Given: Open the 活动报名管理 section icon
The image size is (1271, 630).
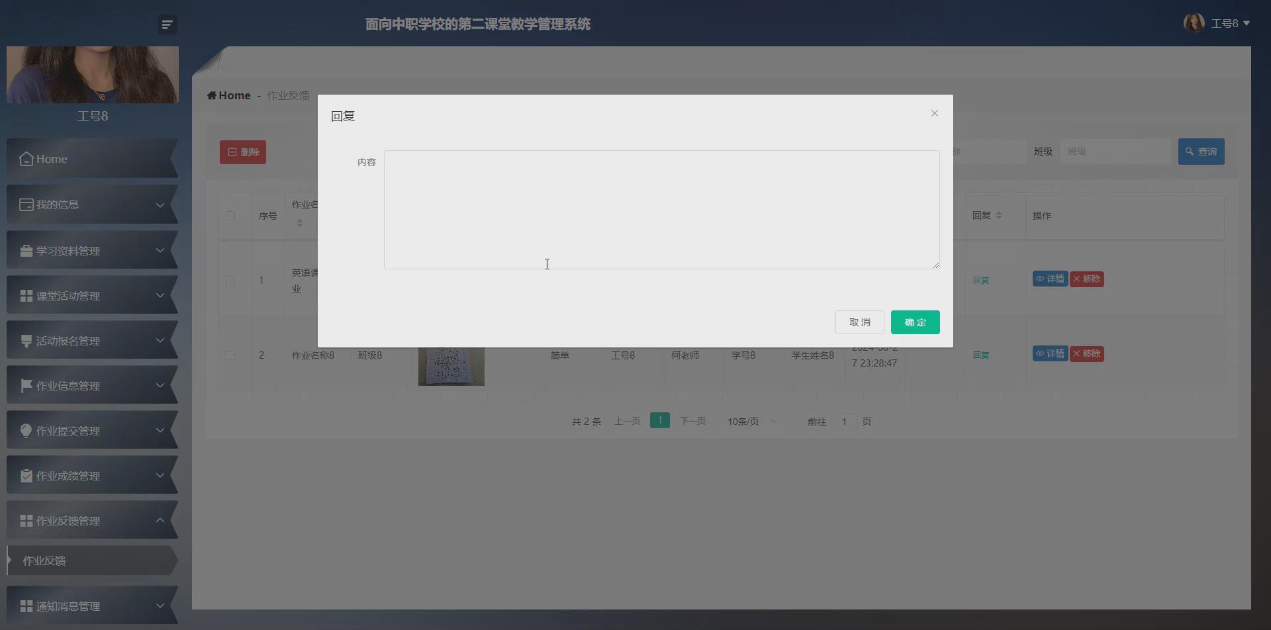Looking at the screenshot, I should click(x=25, y=339).
